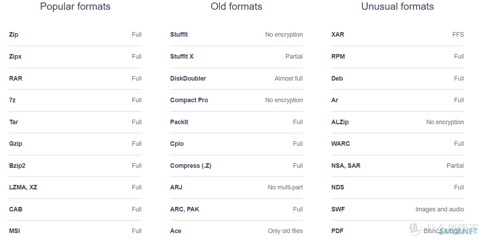This screenshot has height=240, width=483.
Task: Click the XAR format label
Action: point(338,34)
